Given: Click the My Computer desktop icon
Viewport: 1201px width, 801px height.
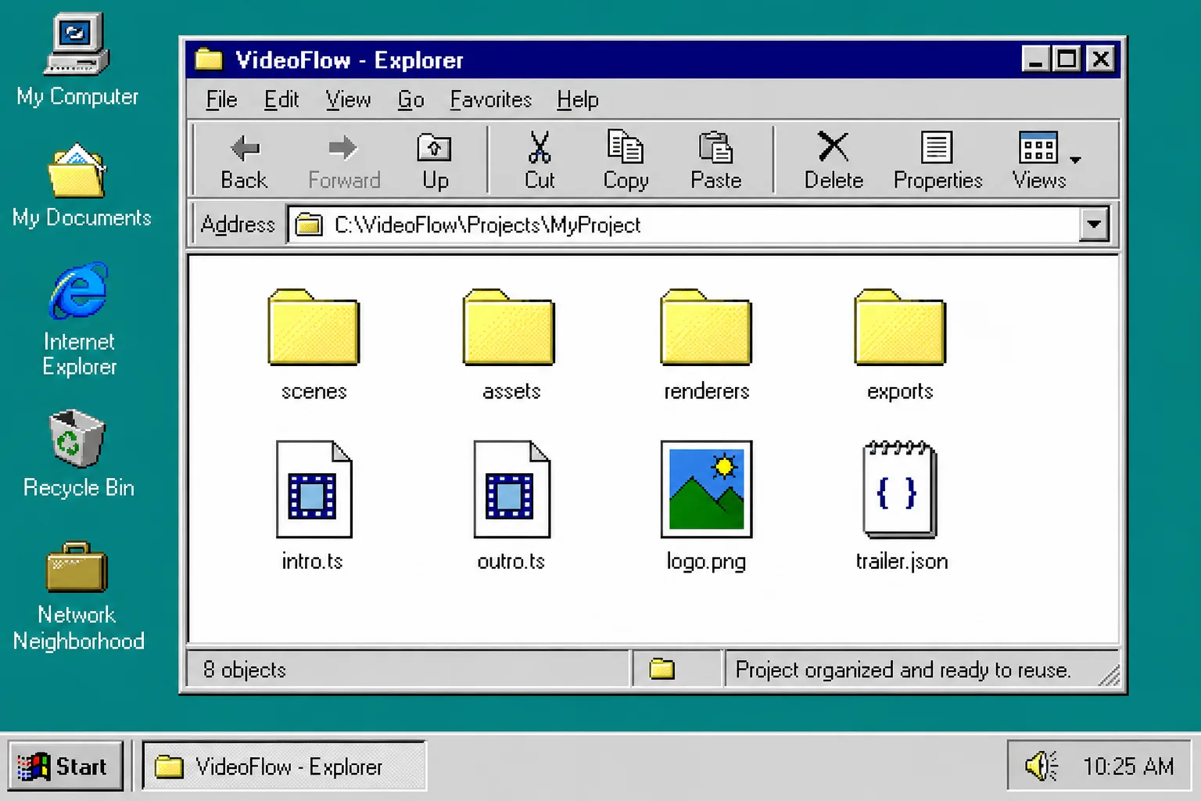Looking at the screenshot, I should 77,59.
